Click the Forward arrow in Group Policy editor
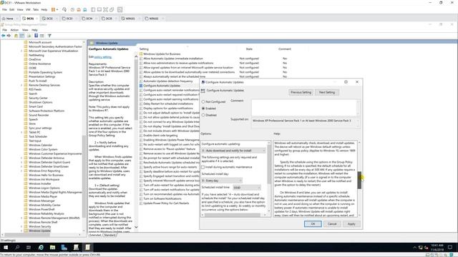The width and height of the screenshot is (458, 257). (9, 36)
